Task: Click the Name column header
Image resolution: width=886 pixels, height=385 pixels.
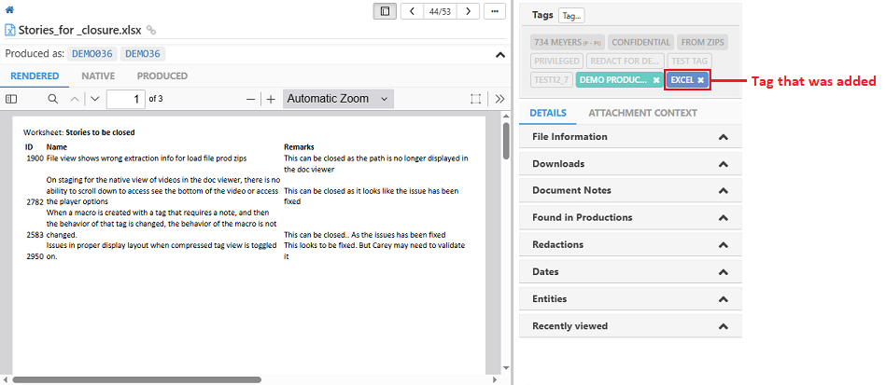Action: point(57,147)
